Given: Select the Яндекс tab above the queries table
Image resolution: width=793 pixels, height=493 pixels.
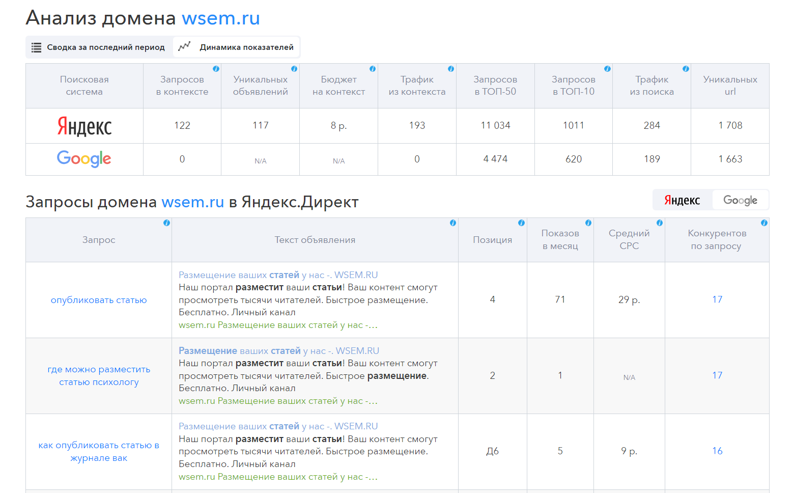Looking at the screenshot, I should [x=682, y=200].
